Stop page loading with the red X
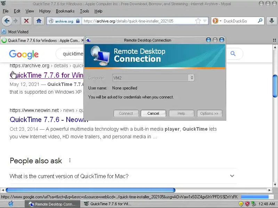The height and width of the screenshot is (208, 278). [x=26, y=21]
